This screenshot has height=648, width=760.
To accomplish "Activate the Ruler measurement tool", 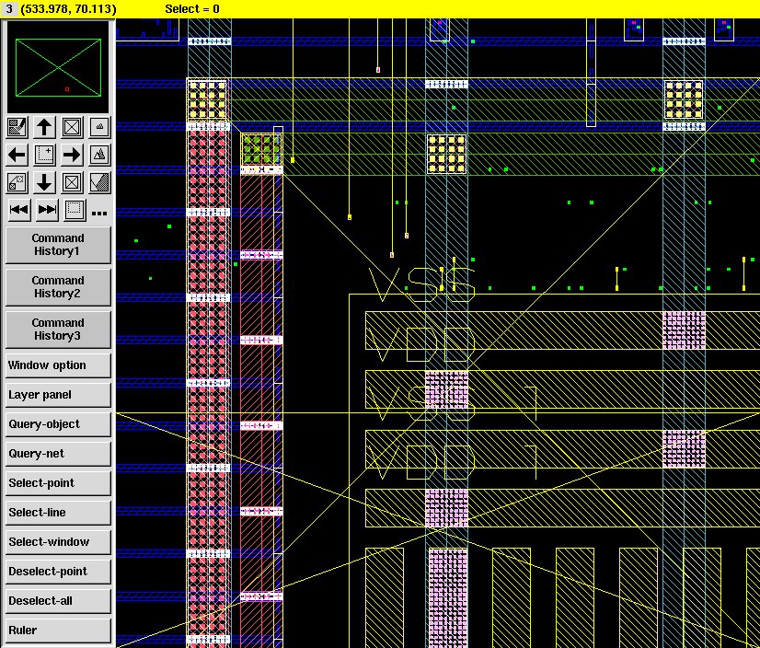I will (58, 631).
